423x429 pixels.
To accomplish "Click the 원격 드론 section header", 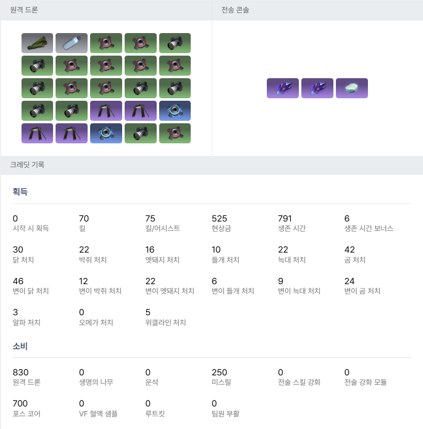I will click(24, 10).
